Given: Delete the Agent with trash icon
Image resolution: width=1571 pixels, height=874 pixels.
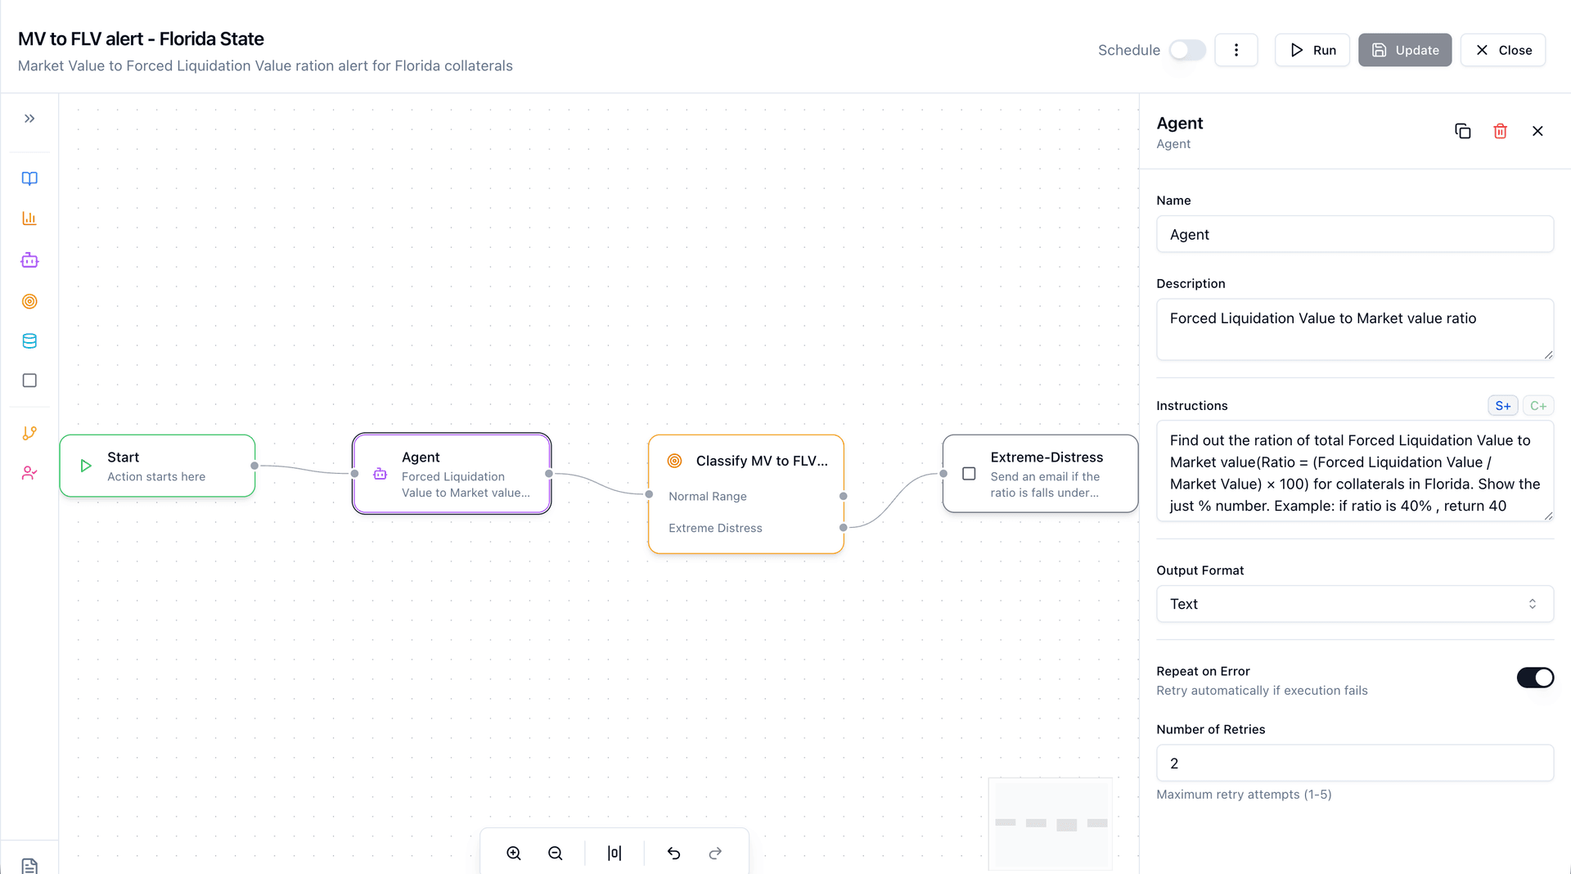Looking at the screenshot, I should pos(1500,131).
